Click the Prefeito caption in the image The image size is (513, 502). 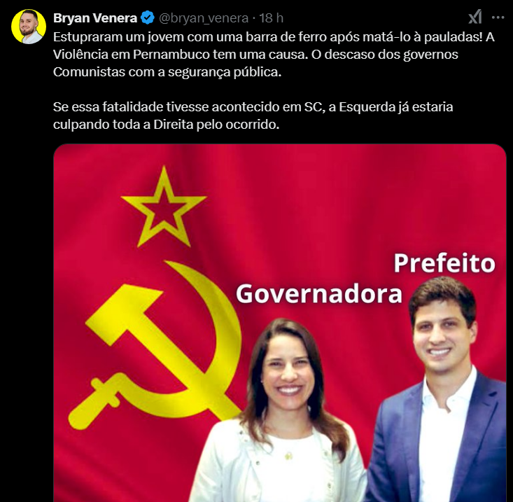(x=444, y=263)
